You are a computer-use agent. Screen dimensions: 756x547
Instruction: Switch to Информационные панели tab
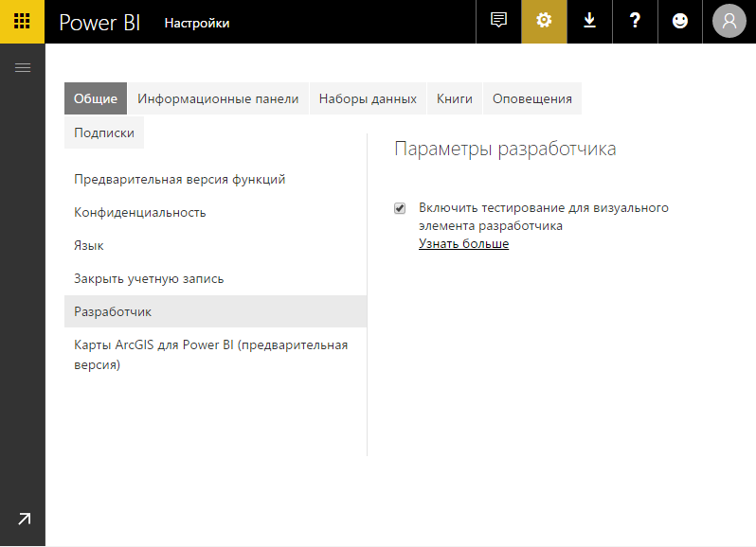(218, 98)
